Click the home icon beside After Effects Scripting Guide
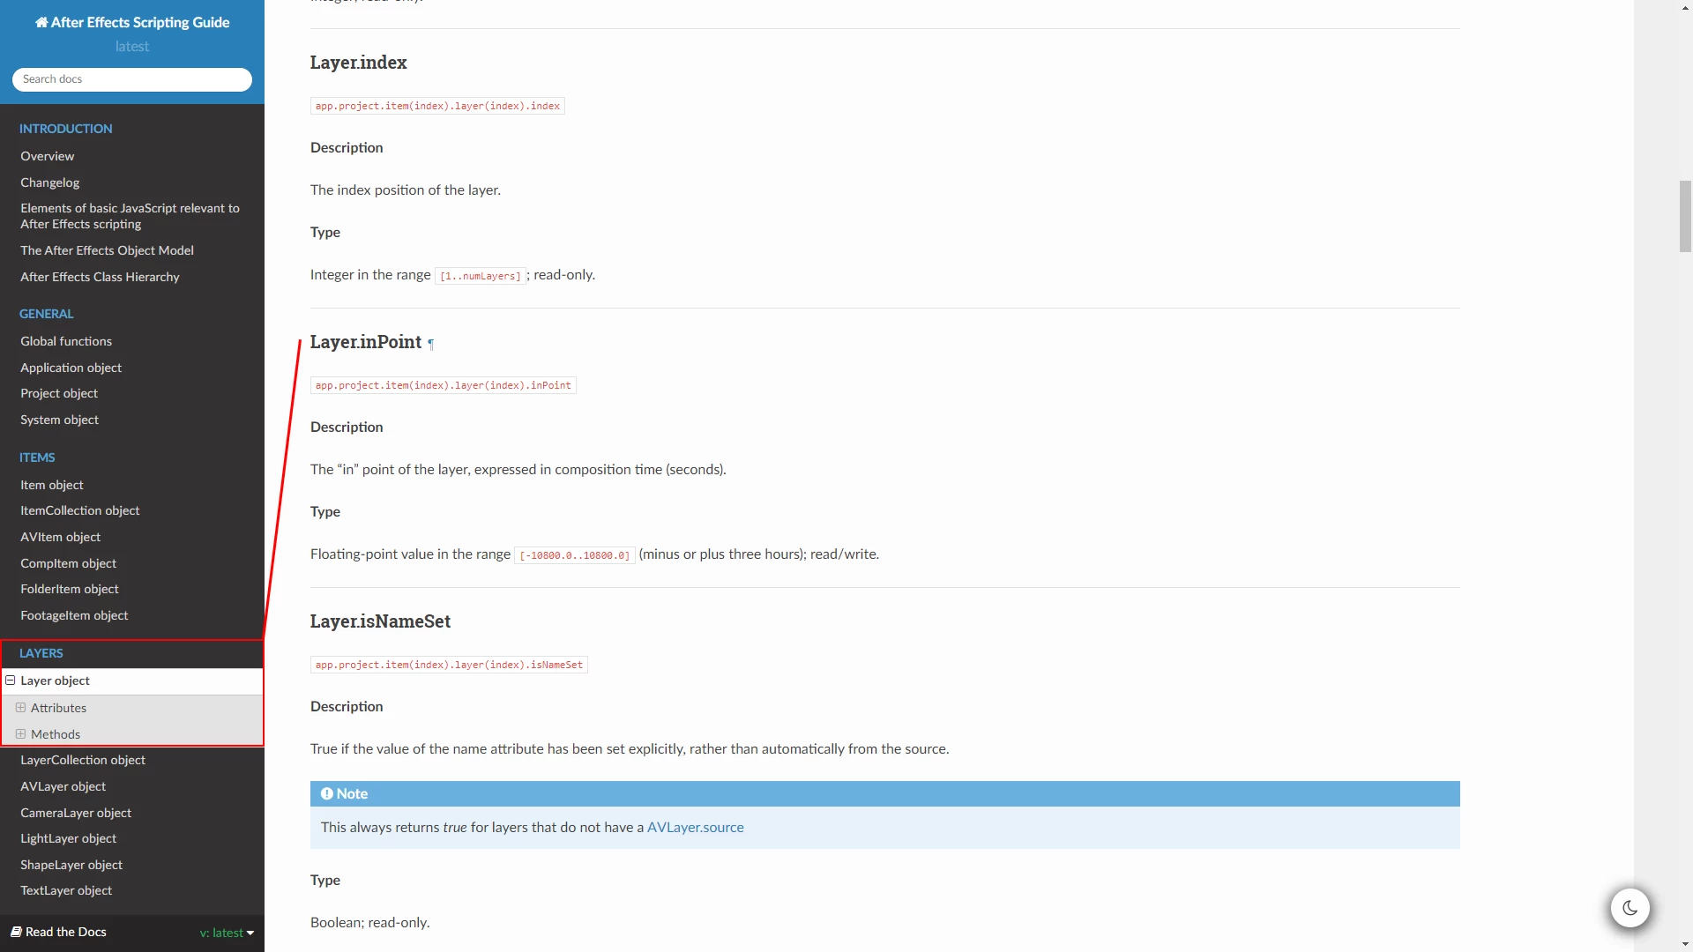 41,23
